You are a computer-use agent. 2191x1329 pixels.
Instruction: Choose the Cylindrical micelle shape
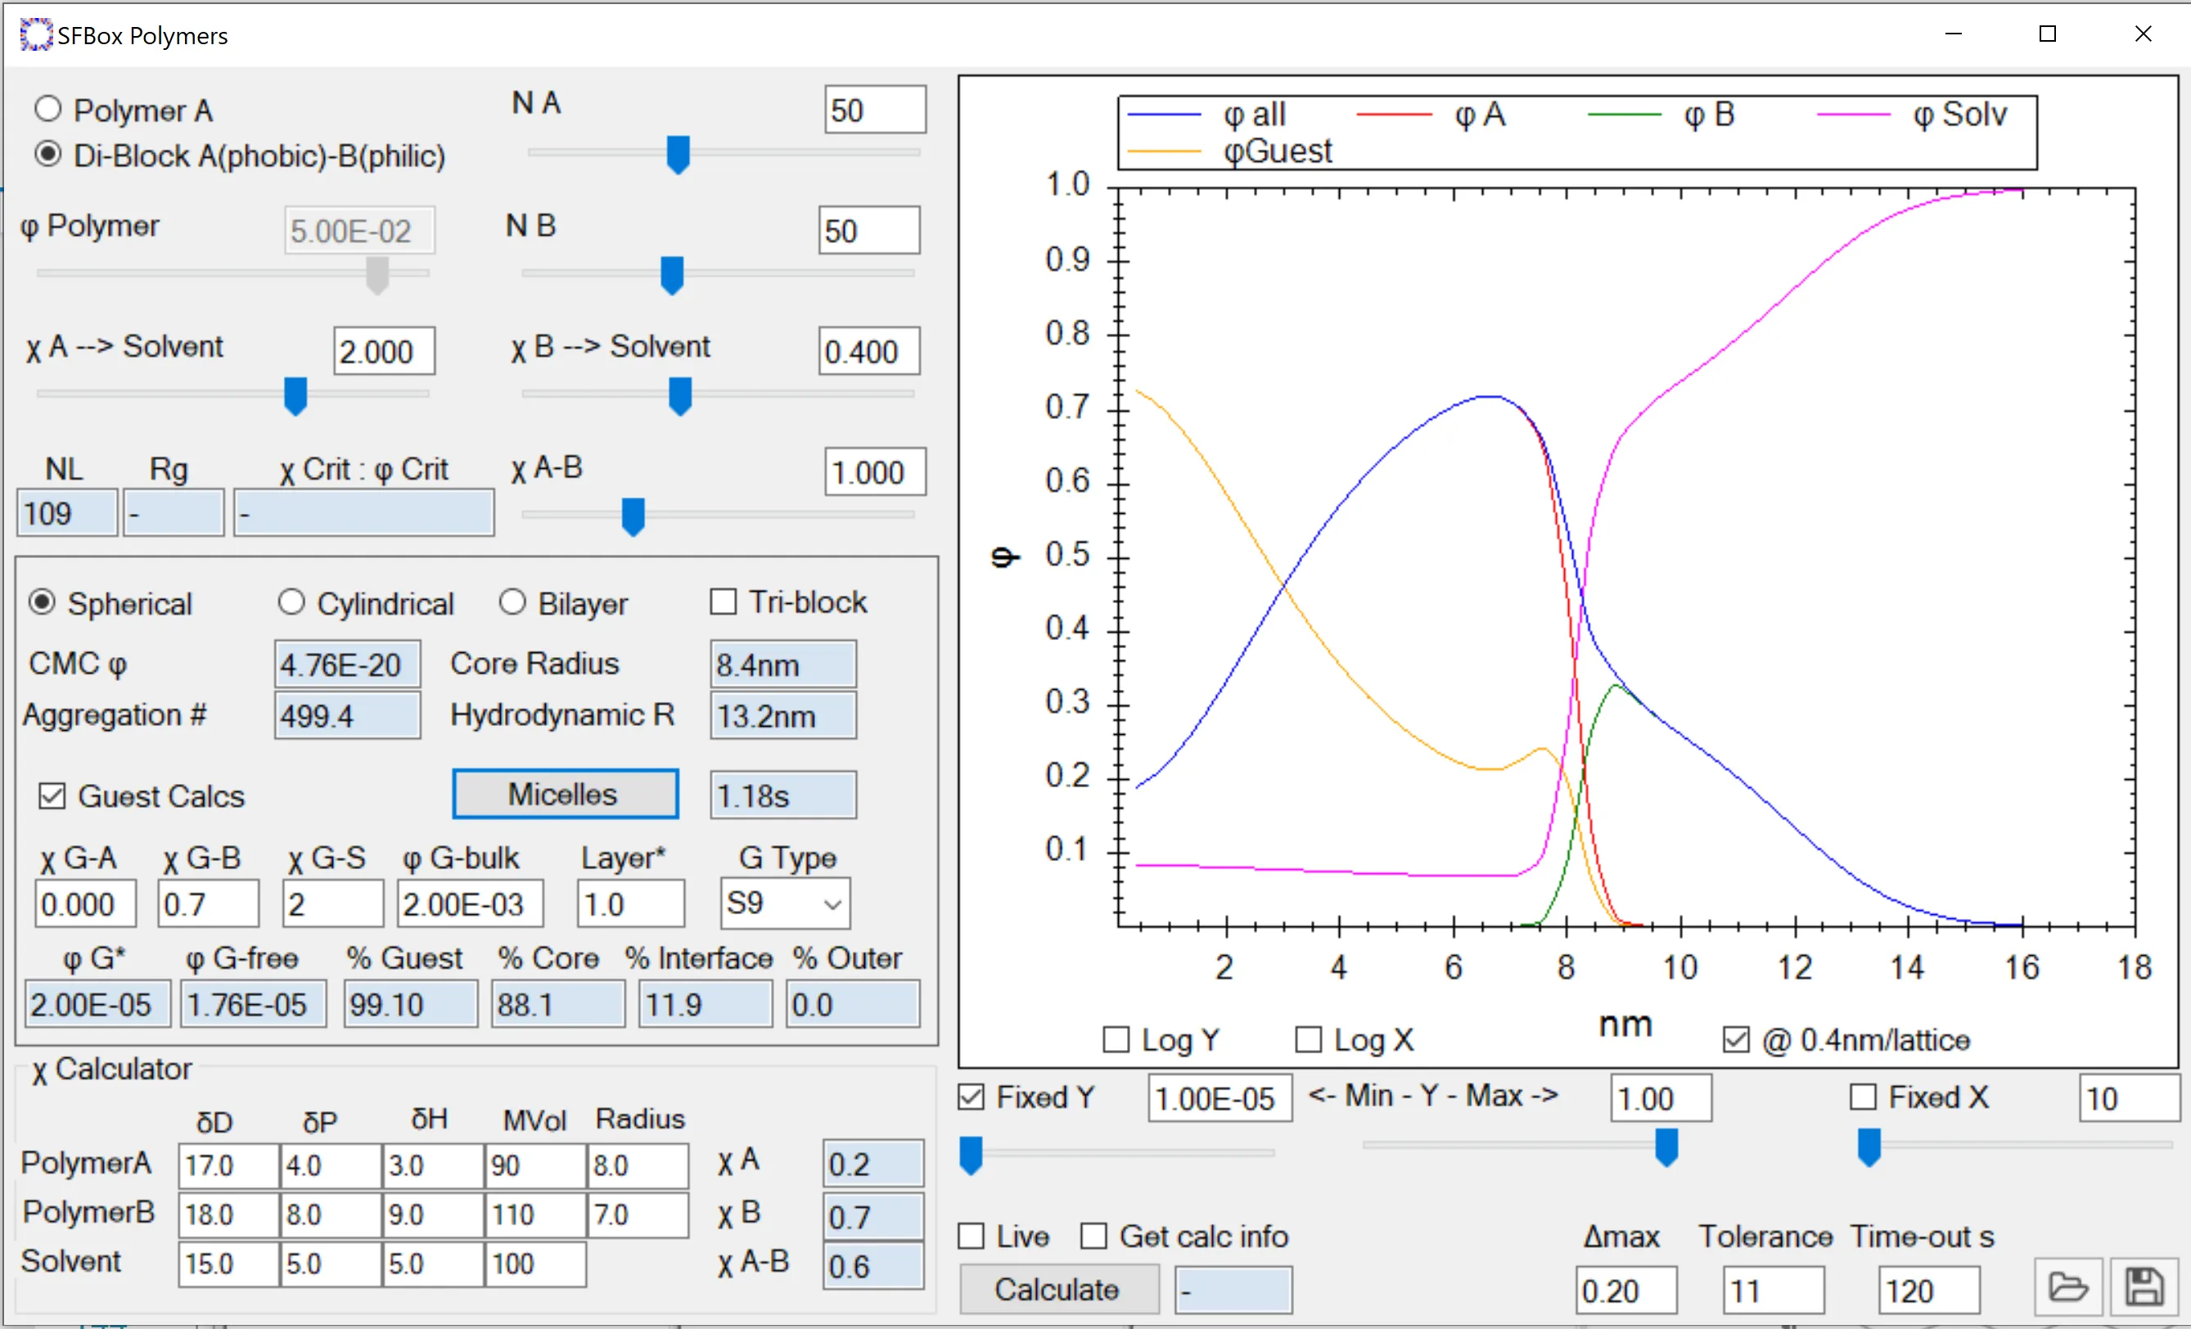tap(291, 603)
